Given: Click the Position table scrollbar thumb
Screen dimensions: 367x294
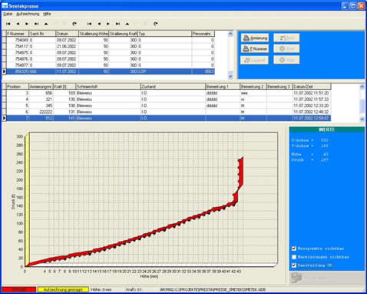Looking at the screenshot, I should coord(362,106).
